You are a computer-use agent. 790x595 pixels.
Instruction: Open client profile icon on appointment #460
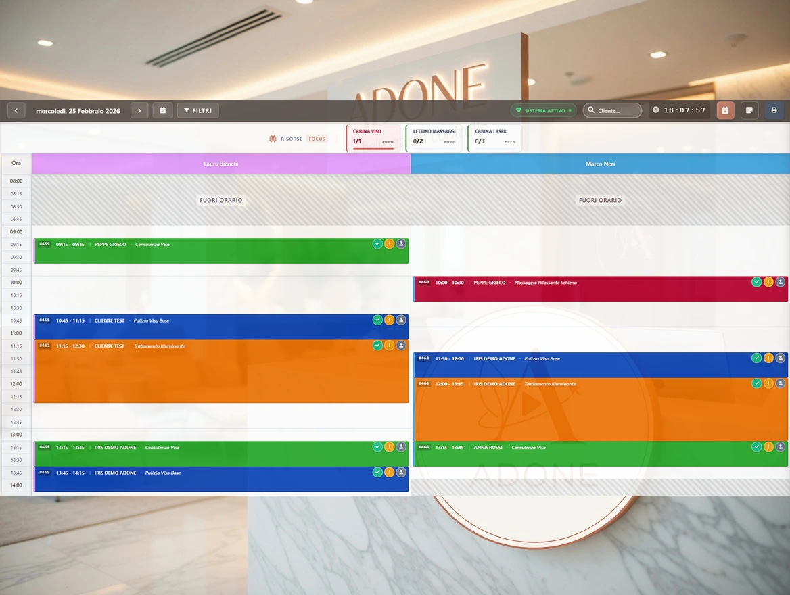point(780,282)
